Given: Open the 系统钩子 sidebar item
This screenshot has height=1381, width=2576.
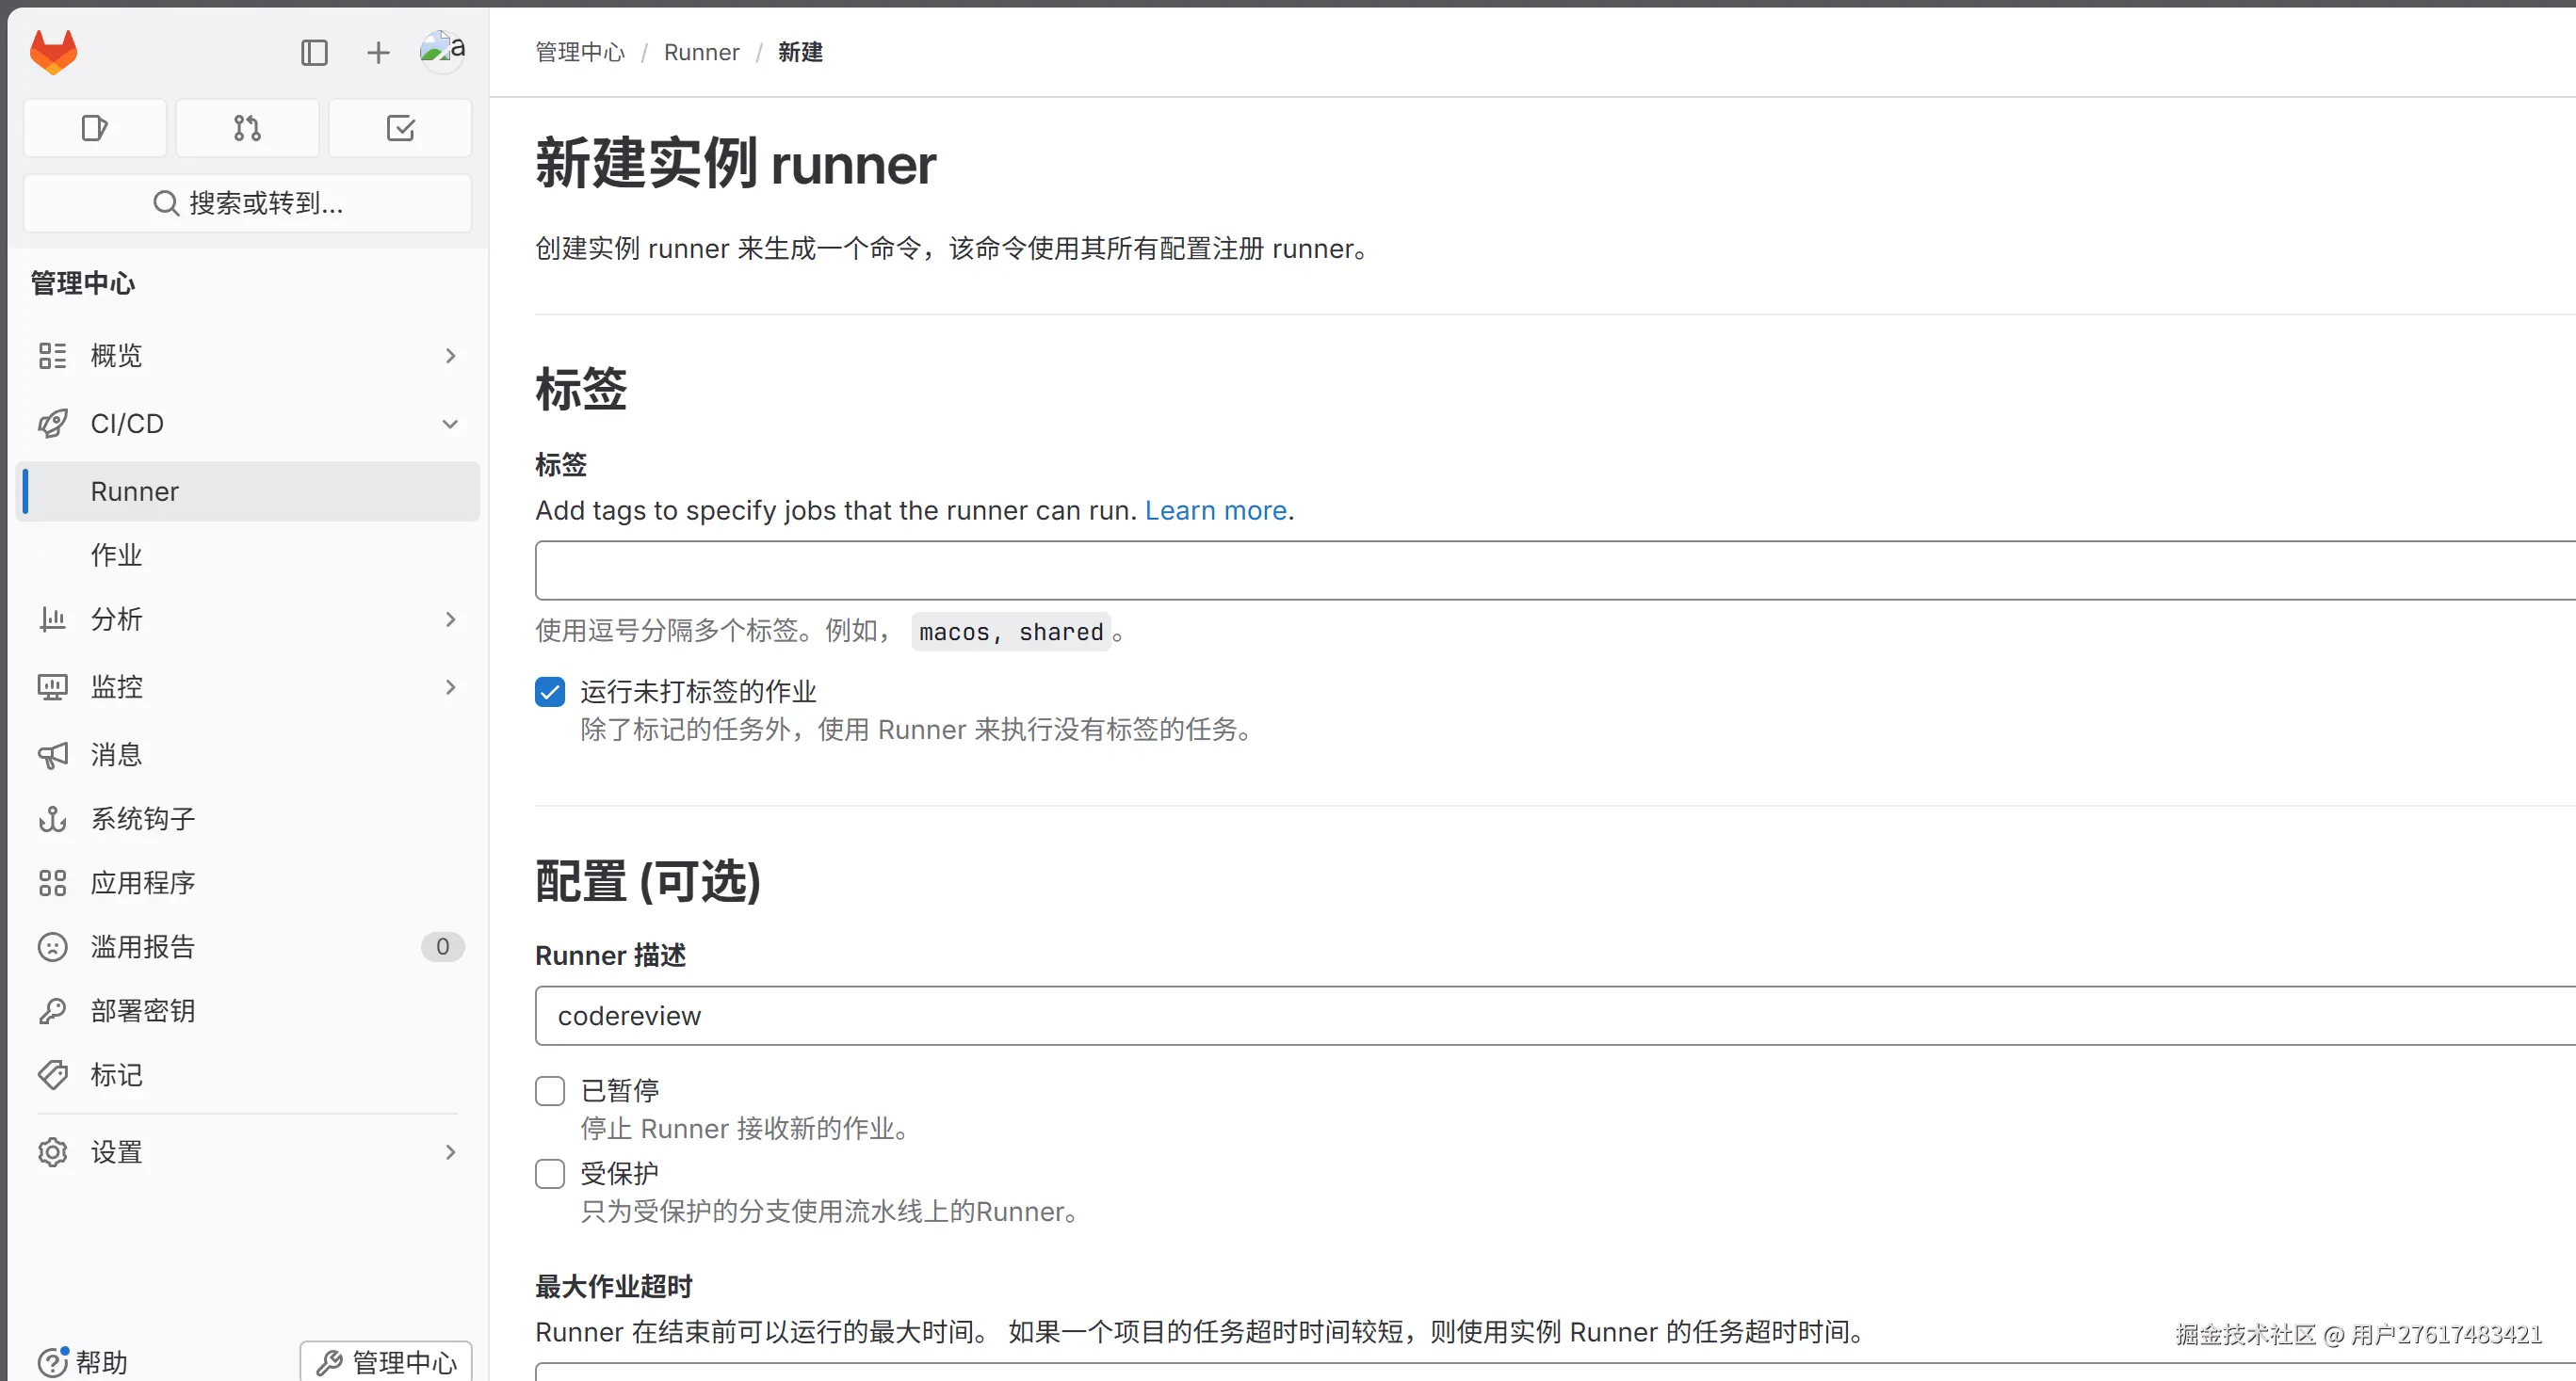Looking at the screenshot, I should (x=143, y=818).
